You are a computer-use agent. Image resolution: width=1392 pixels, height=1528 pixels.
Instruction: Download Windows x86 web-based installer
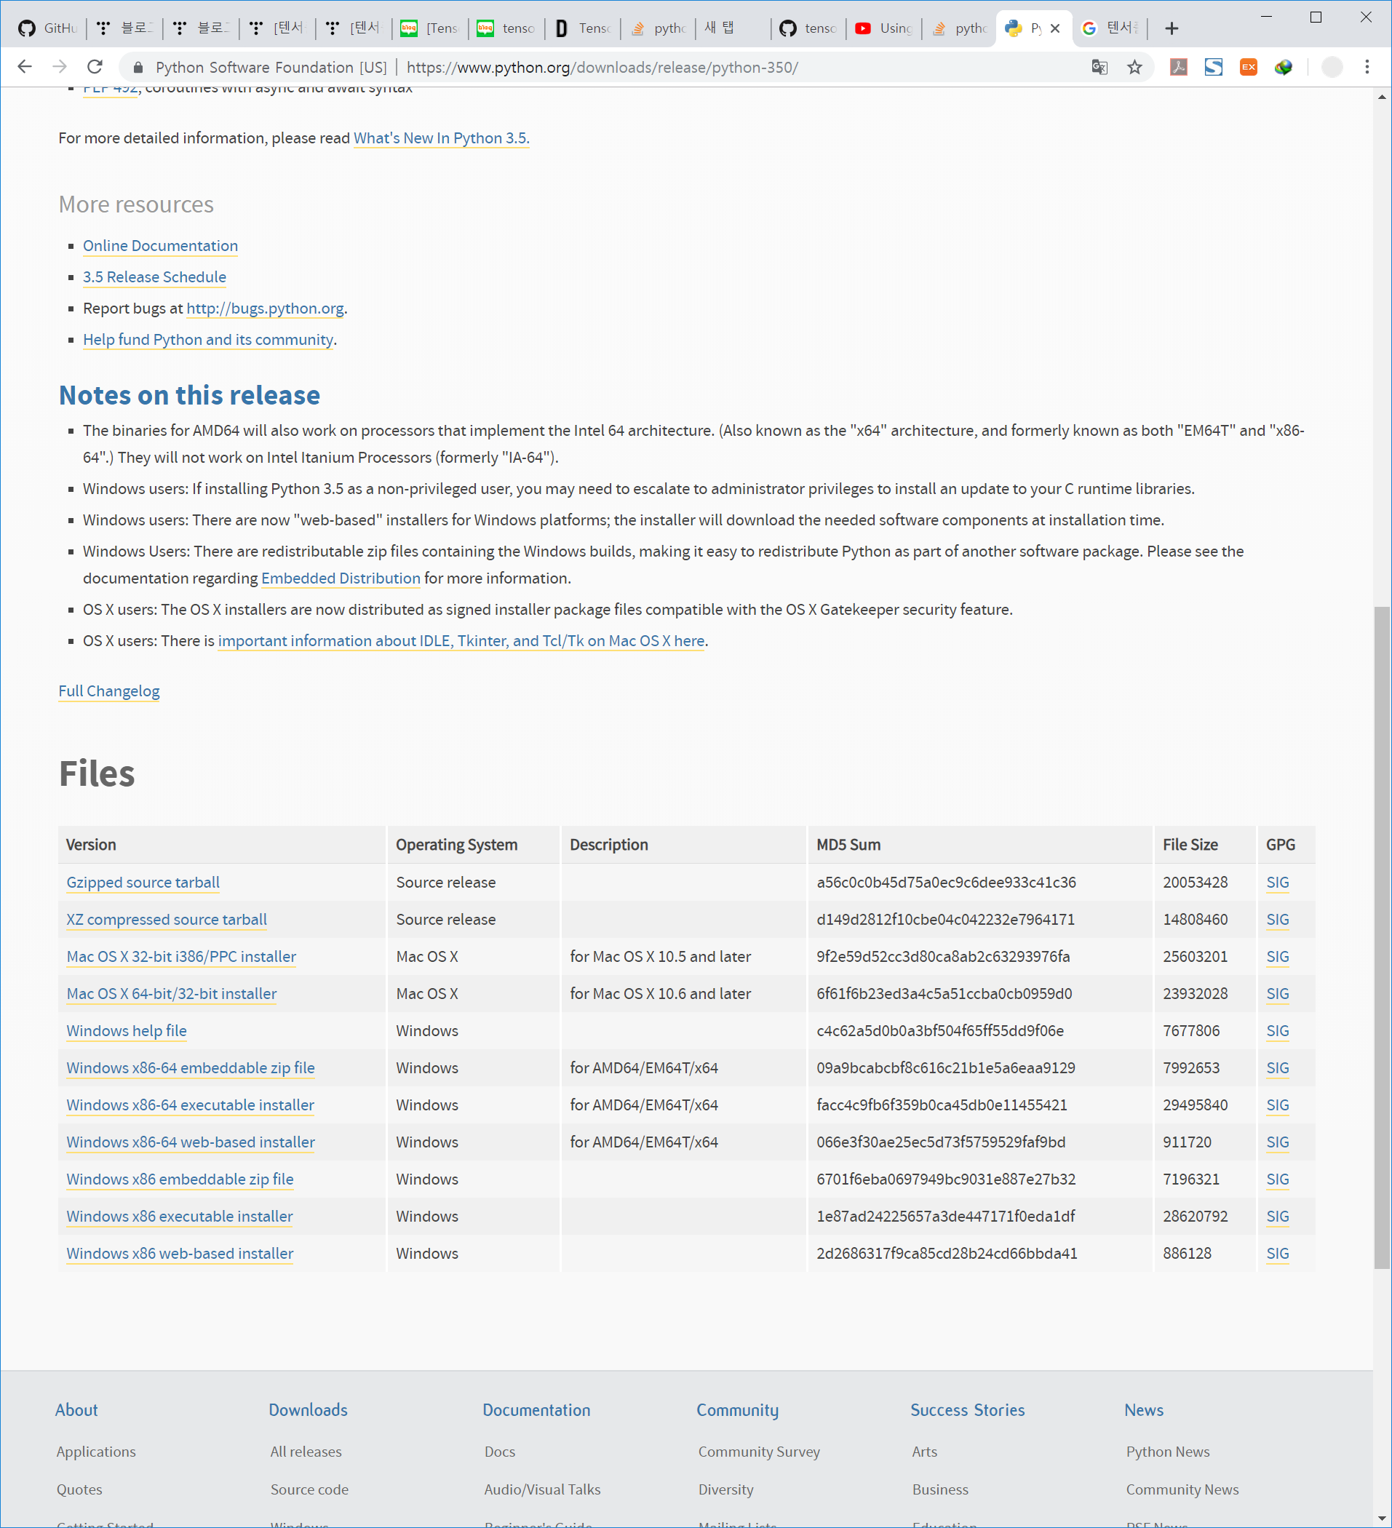pyautogui.click(x=180, y=1254)
